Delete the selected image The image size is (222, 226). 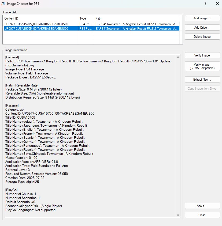click(202, 37)
